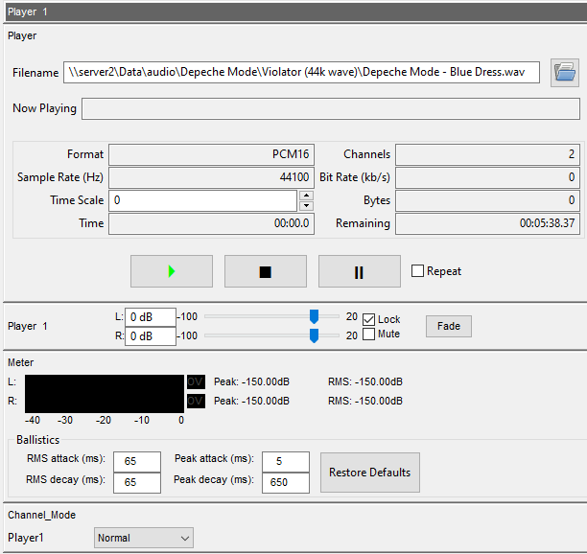Uncheck the Lock checkbox
587x554 pixels.
pos(368,319)
